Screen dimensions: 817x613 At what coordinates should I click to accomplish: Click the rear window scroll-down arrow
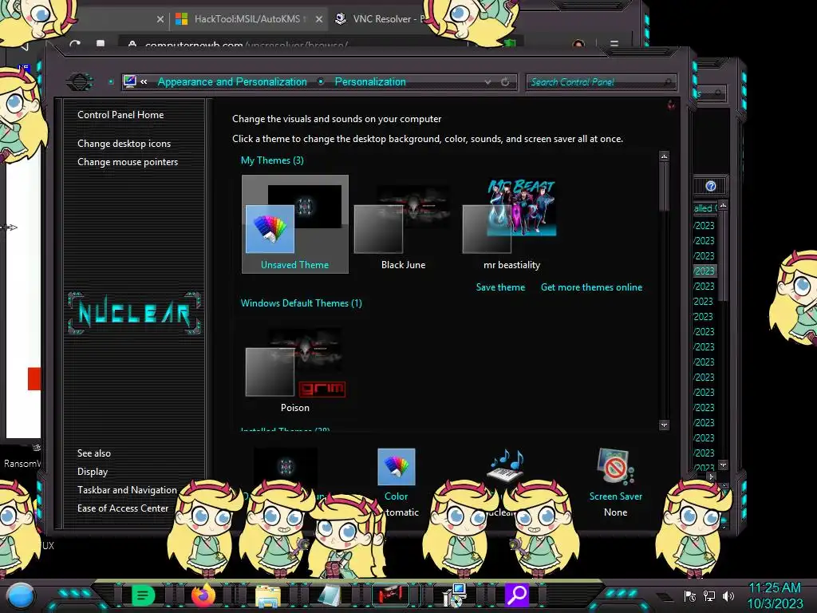[723, 464]
